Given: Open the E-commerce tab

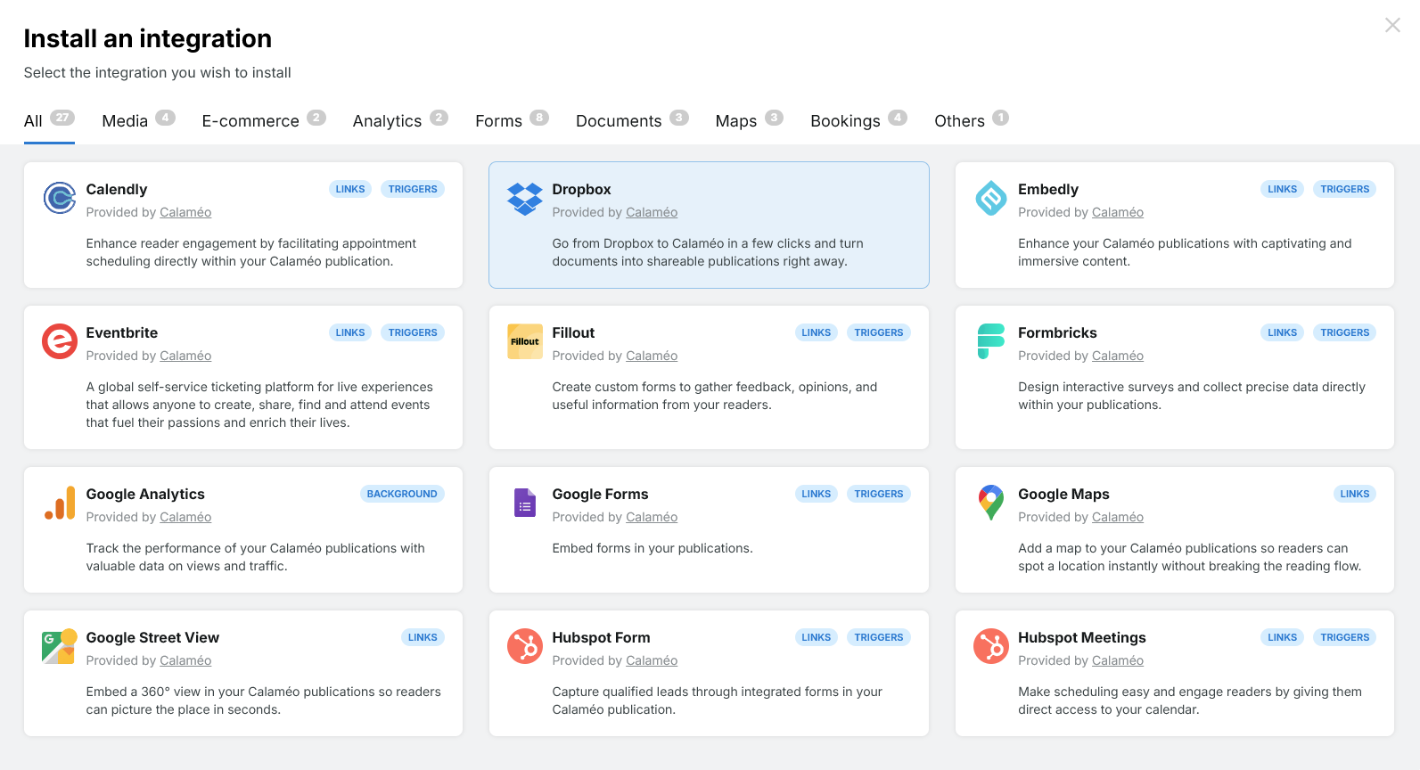Looking at the screenshot, I should [x=264, y=120].
